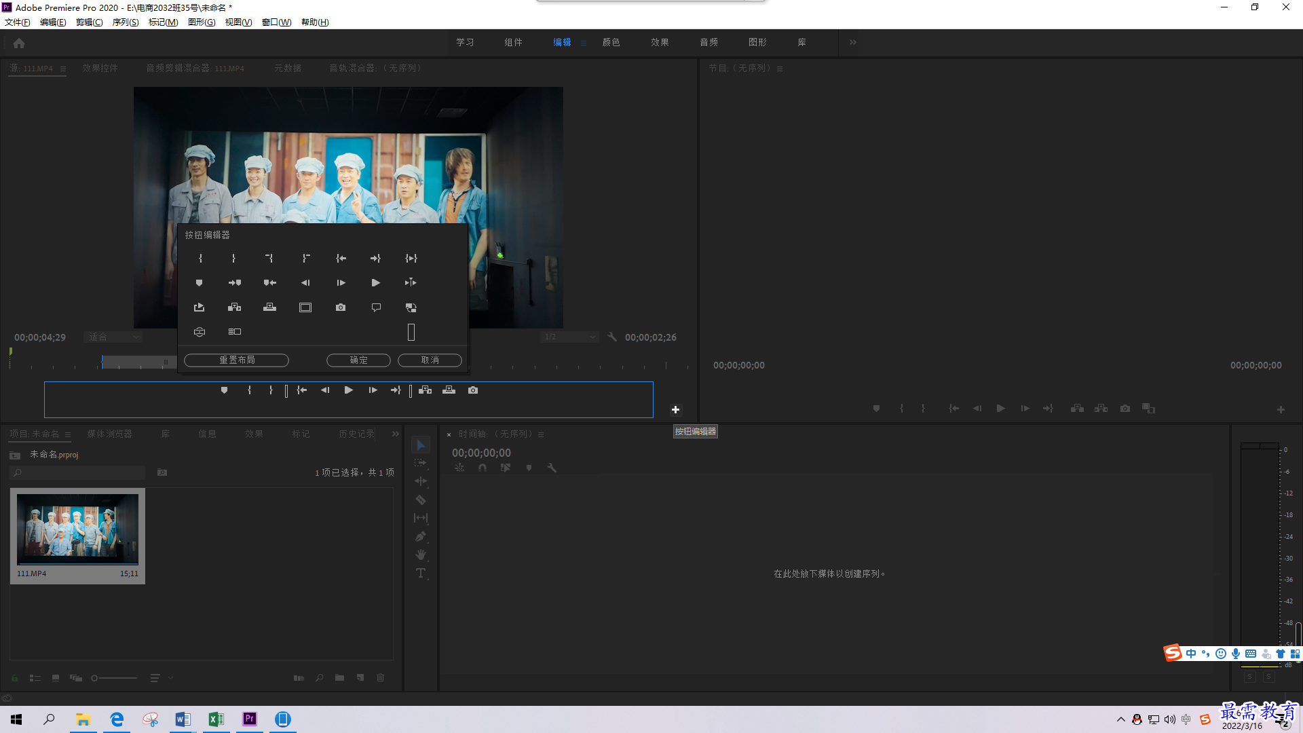Screen dimensions: 1303x733
Task: Click Safe Margins rectangle icon in editor
Action: pos(305,307)
